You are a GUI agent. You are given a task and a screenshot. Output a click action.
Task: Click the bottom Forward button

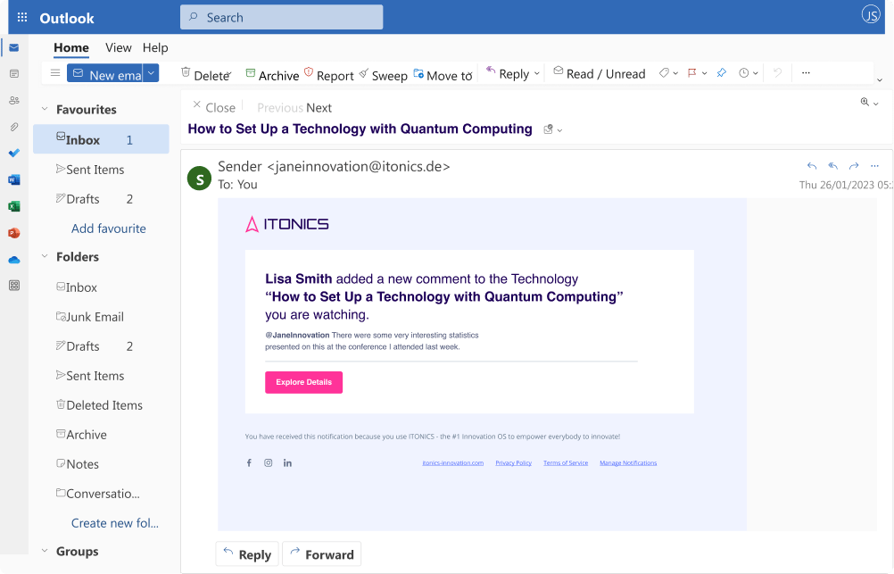pos(322,554)
